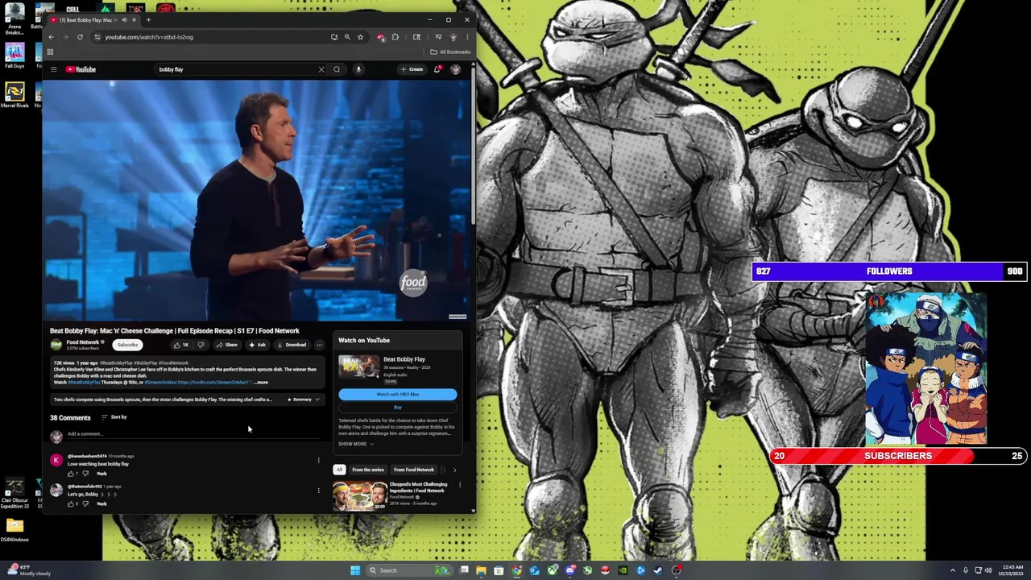Open Discord from the taskbar
Viewport: 1031px width, 580px height.
click(x=569, y=570)
